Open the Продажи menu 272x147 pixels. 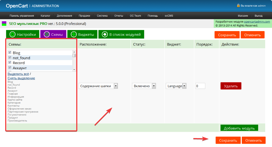tap(84, 16)
